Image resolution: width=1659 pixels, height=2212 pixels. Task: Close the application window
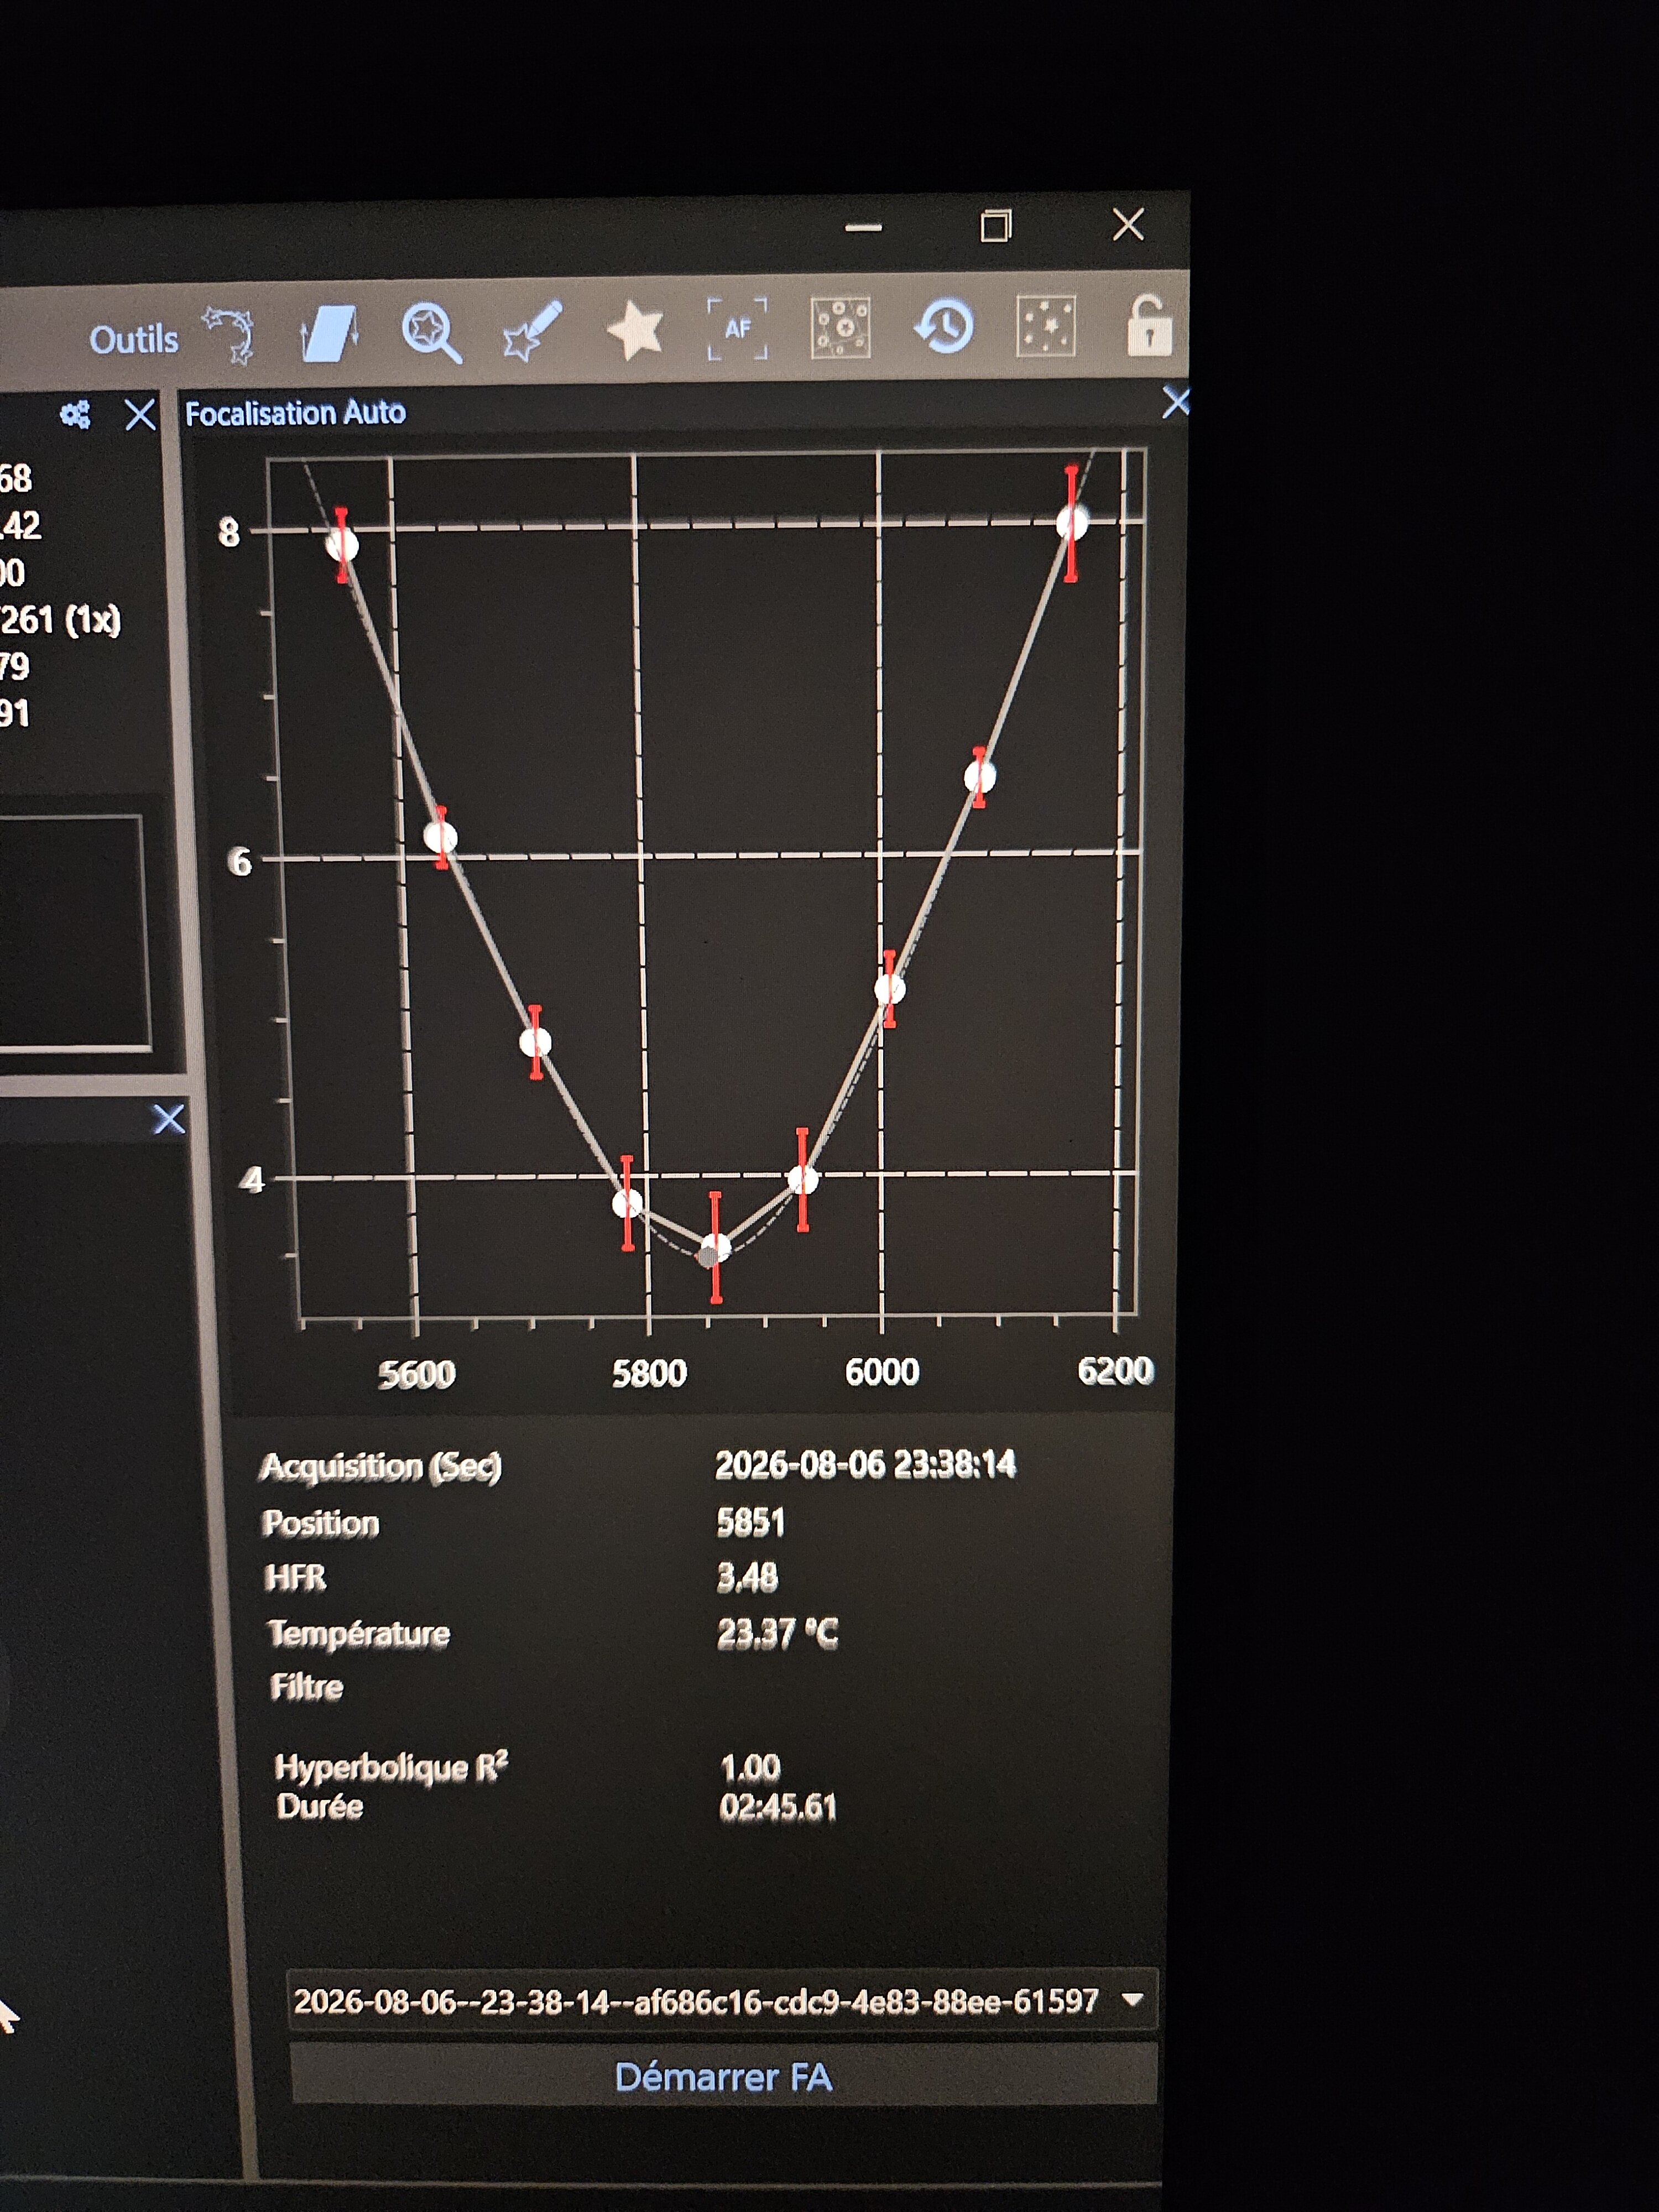(x=1128, y=224)
